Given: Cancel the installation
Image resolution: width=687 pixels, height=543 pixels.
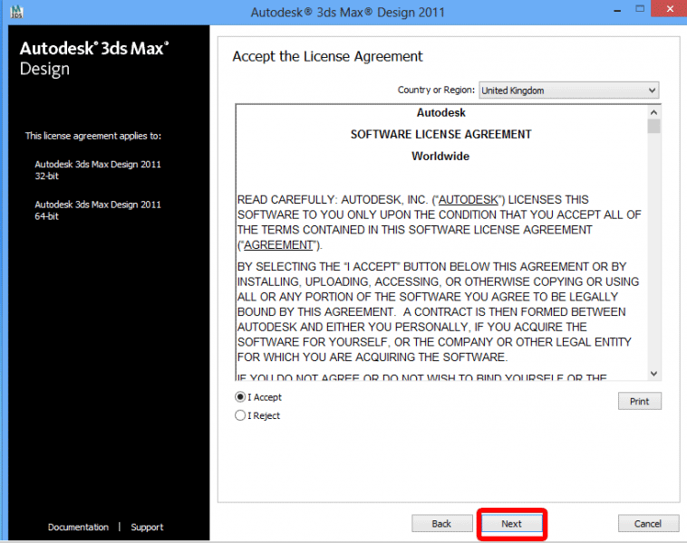Looking at the screenshot, I should pos(648,524).
